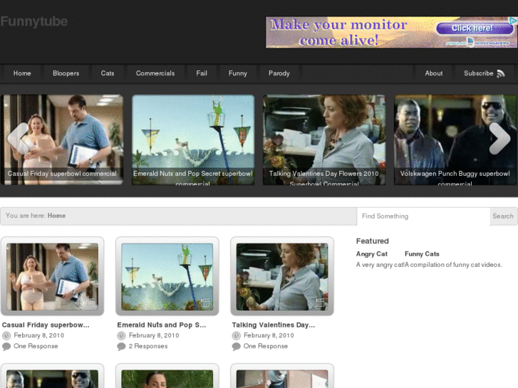This screenshot has width=518, height=388.
Task: Click comment bubble icon beside 2 Responses
Action: (121, 347)
